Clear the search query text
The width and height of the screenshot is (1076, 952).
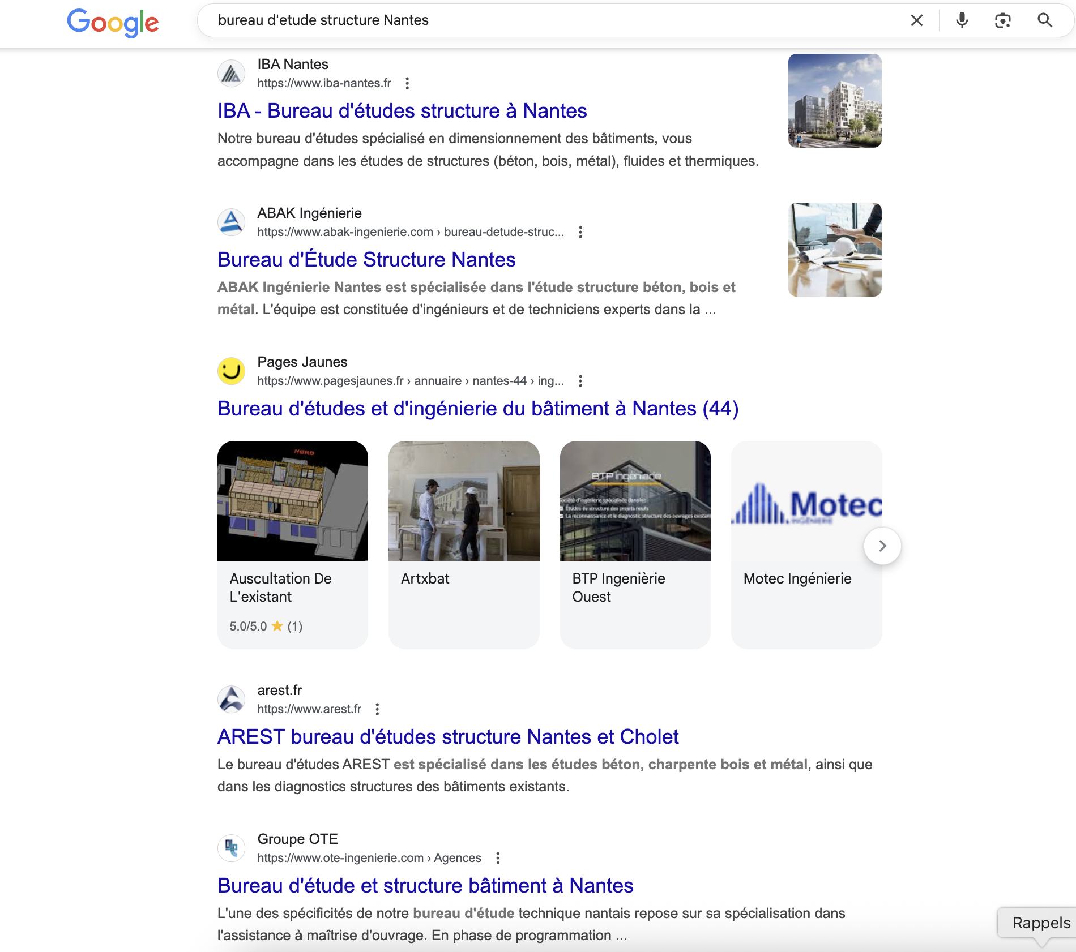point(916,21)
